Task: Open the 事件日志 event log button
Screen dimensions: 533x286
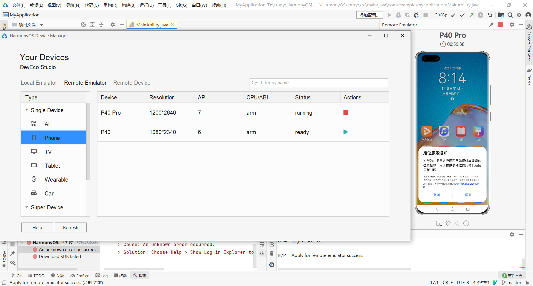Action: (x=512, y=276)
